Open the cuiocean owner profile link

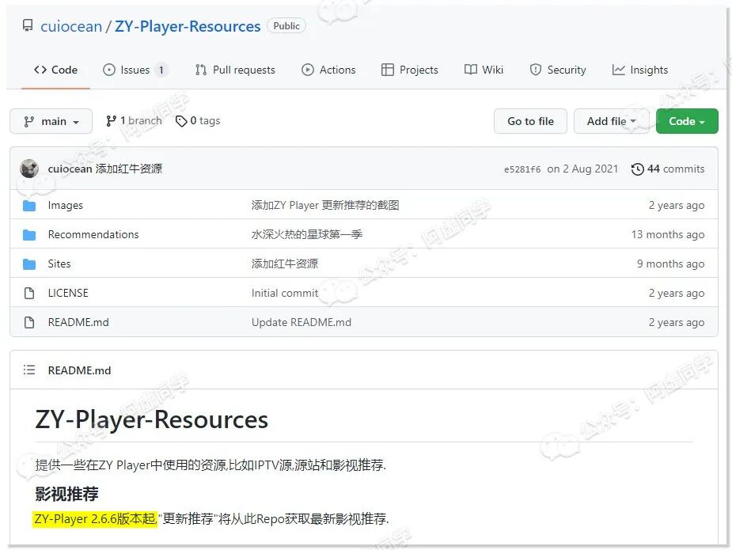[71, 26]
